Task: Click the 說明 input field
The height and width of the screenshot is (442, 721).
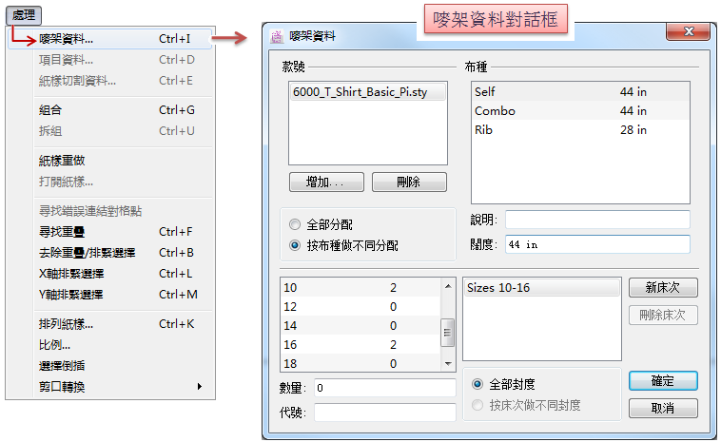Action: click(x=597, y=220)
